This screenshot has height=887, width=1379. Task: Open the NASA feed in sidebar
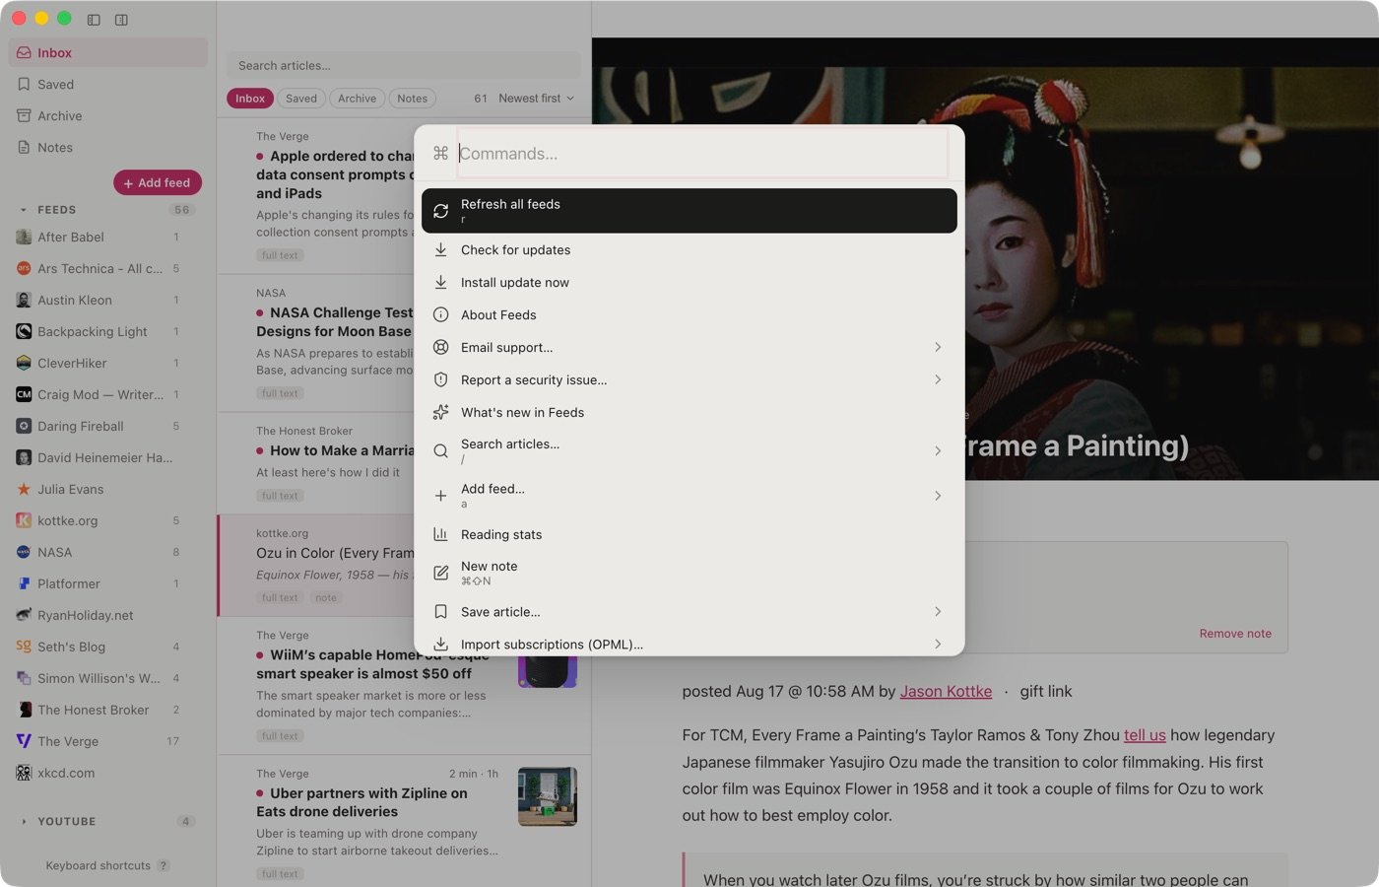(x=108, y=553)
